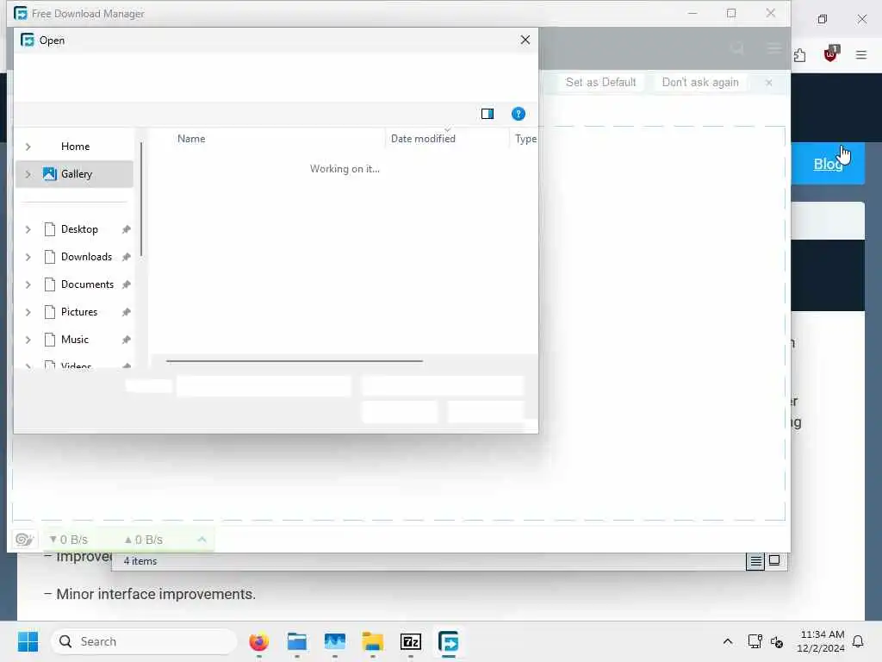Open the blue help icon in Open dialog
Screen dimensions: 882x662
pos(518,114)
